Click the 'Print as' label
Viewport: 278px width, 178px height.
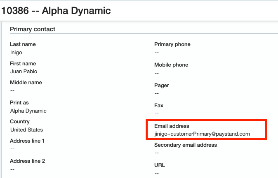click(19, 102)
